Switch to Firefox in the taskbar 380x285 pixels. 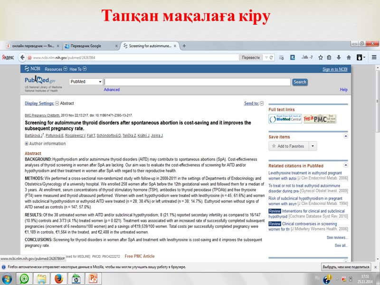(x=58, y=279)
